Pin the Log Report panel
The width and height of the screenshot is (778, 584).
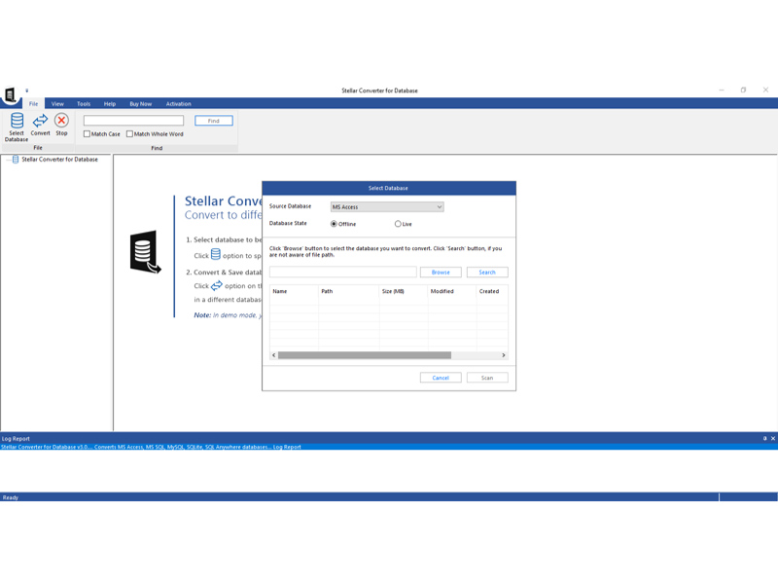coord(764,439)
